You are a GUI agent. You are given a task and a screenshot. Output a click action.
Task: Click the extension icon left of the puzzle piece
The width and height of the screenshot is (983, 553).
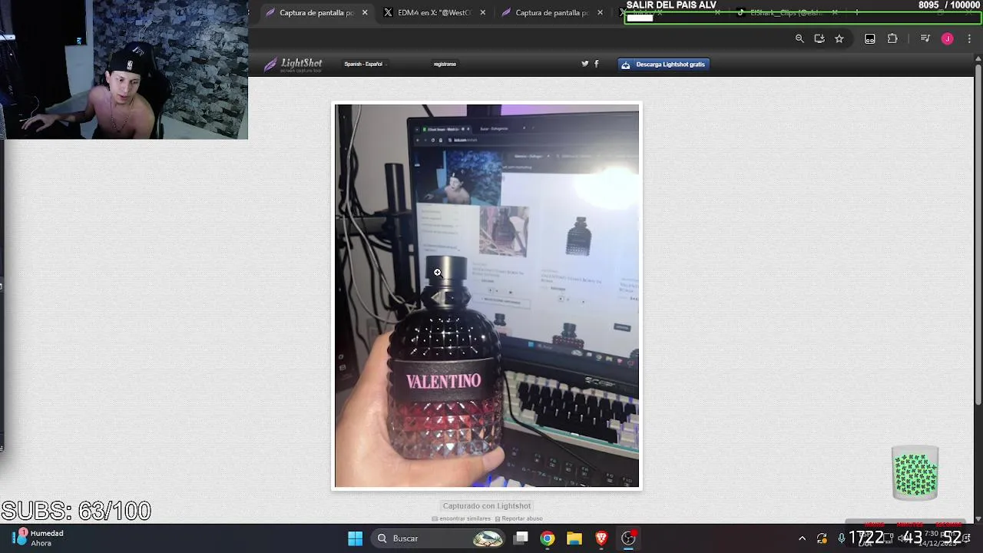click(x=870, y=38)
